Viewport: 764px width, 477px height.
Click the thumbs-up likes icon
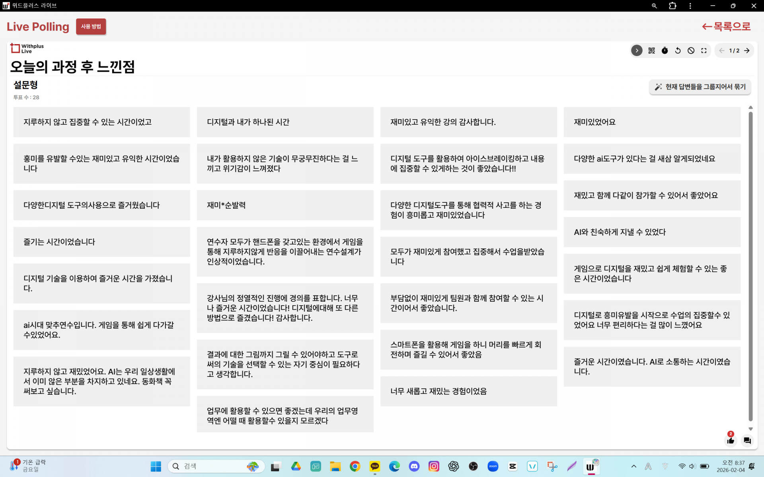click(x=731, y=440)
